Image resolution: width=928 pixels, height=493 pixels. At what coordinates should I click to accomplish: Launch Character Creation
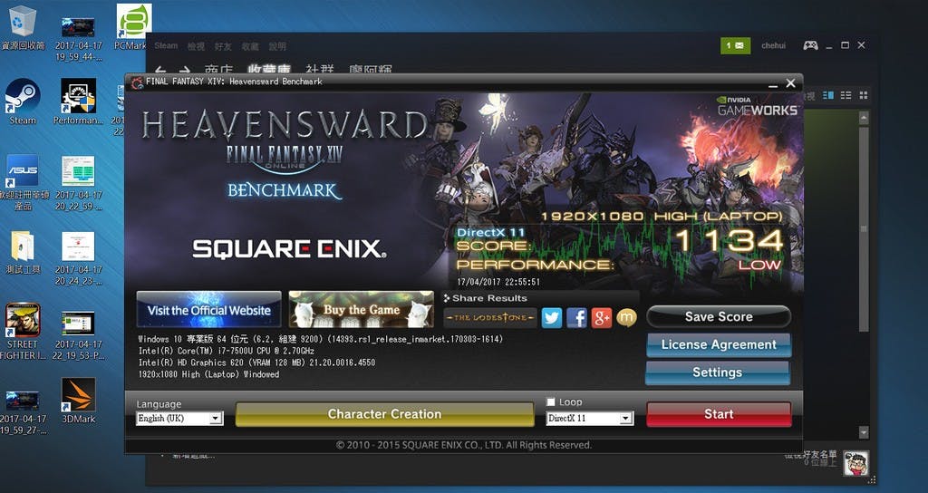point(384,414)
